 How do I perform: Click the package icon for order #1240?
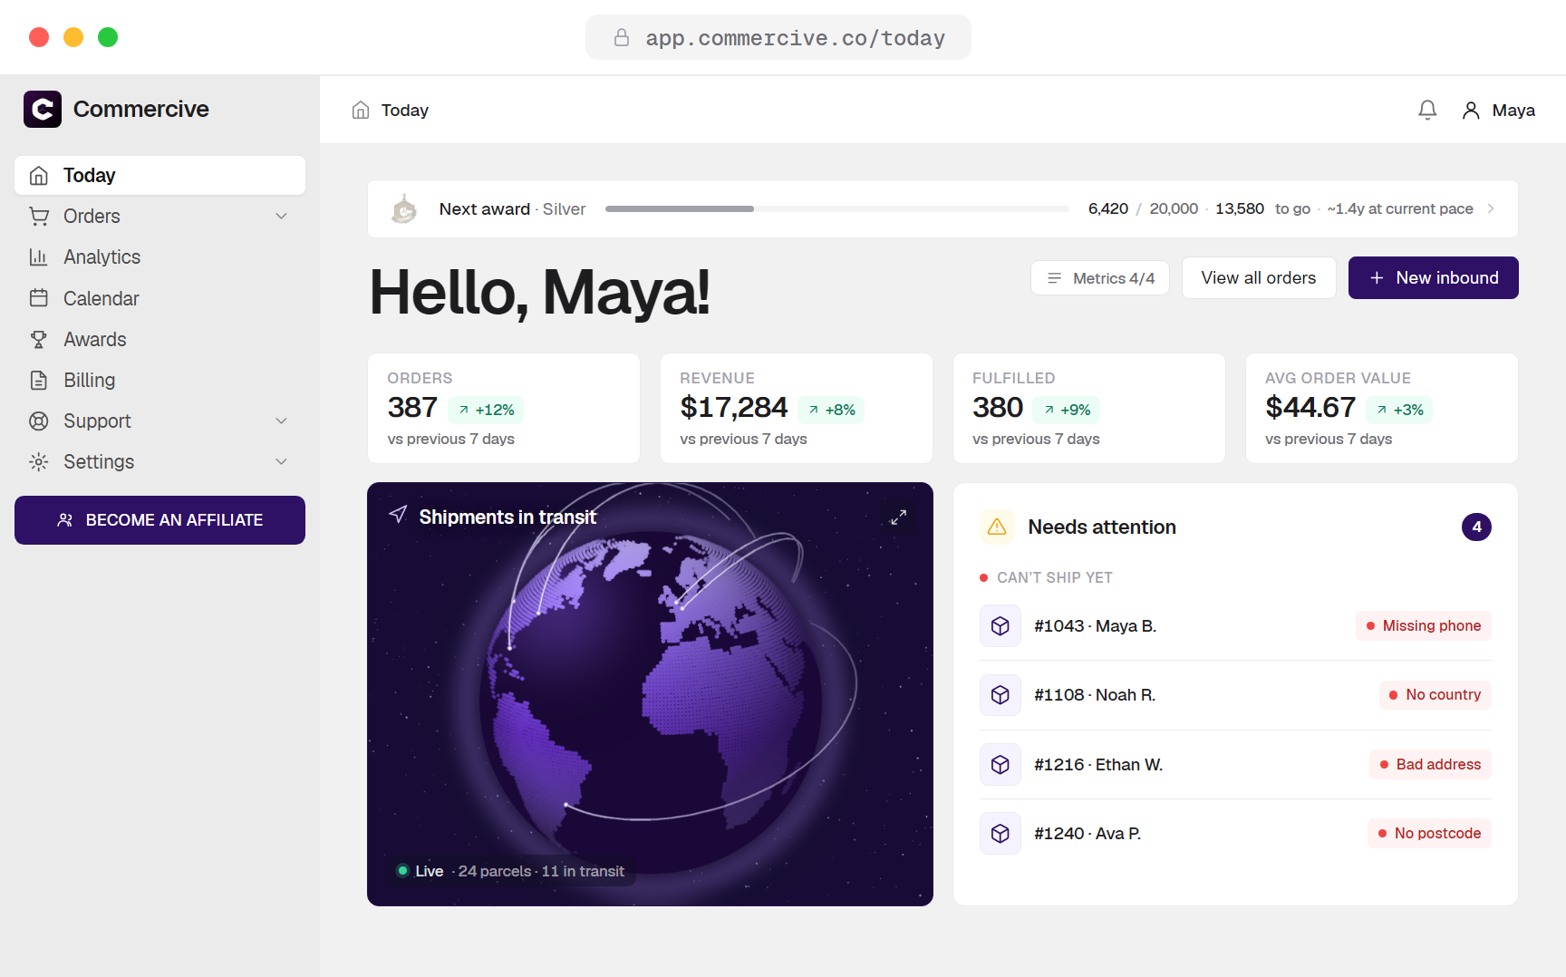click(1000, 833)
